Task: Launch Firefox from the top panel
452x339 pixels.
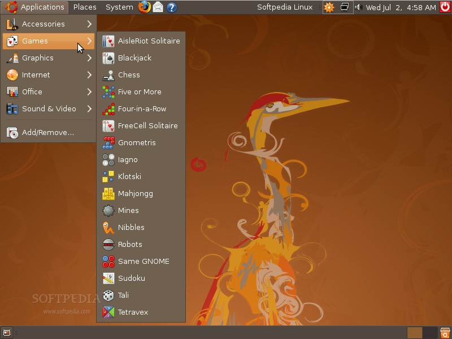Action: pos(146,7)
